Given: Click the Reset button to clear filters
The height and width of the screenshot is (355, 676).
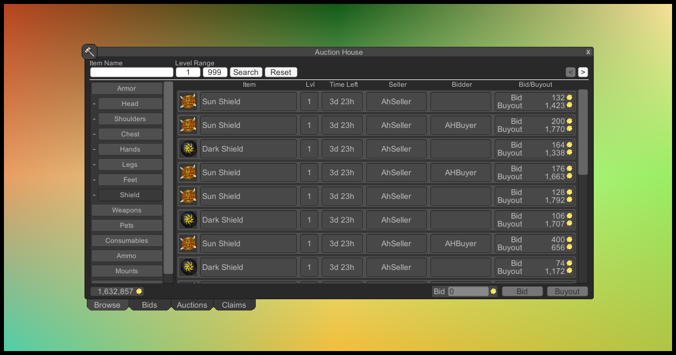Looking at the screenshot, I should [281, 72].
